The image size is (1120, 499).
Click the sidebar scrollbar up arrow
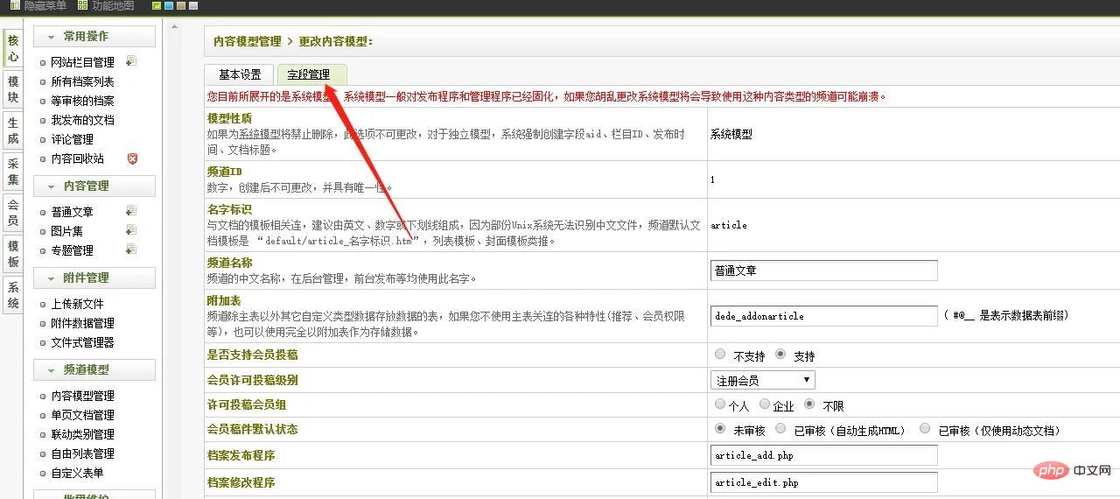(x=174, y=26)
